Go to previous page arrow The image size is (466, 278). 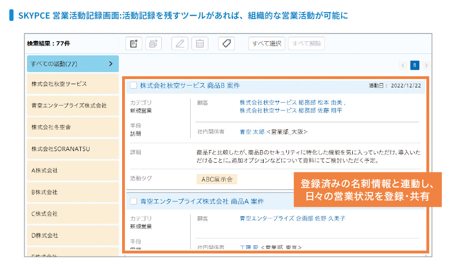(x=403, y=66)
